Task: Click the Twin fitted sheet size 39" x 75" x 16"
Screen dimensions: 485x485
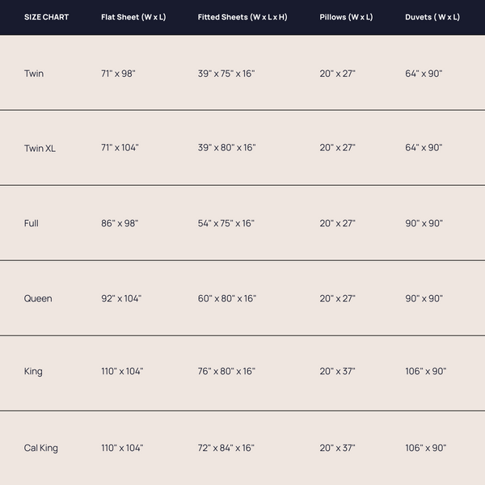Action: (x=226, y=74)
